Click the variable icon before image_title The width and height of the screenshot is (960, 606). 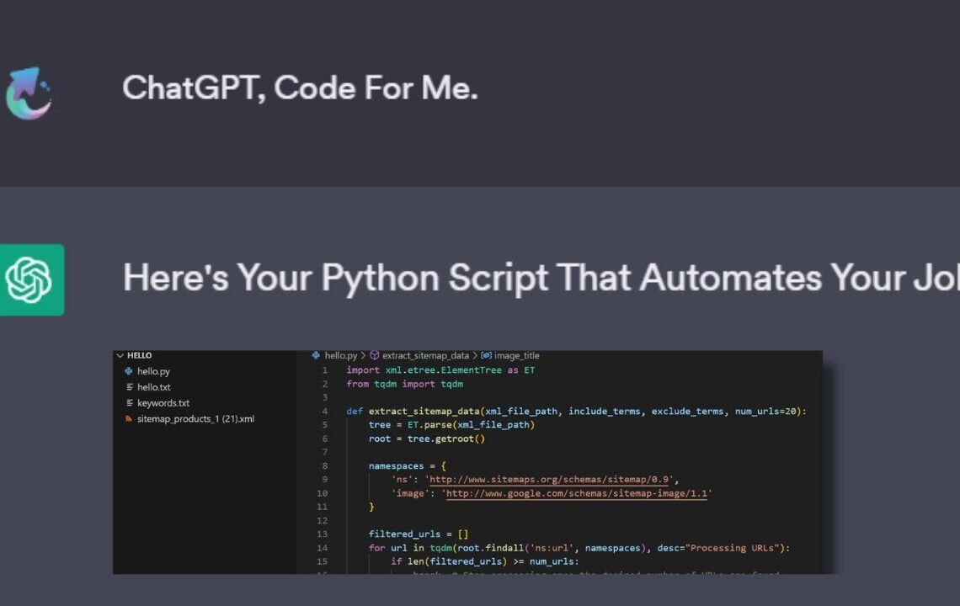[486, 355]
